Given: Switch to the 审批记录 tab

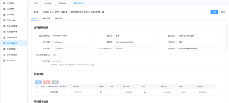Looking at the screenshot, I should pos(47,18).
